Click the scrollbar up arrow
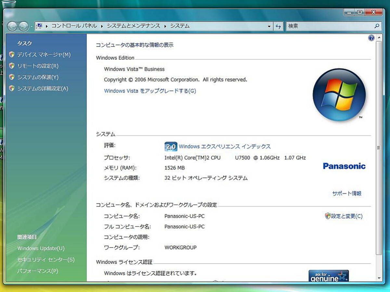The height and width of the screenshot is (292, 390). coord(379,37)
